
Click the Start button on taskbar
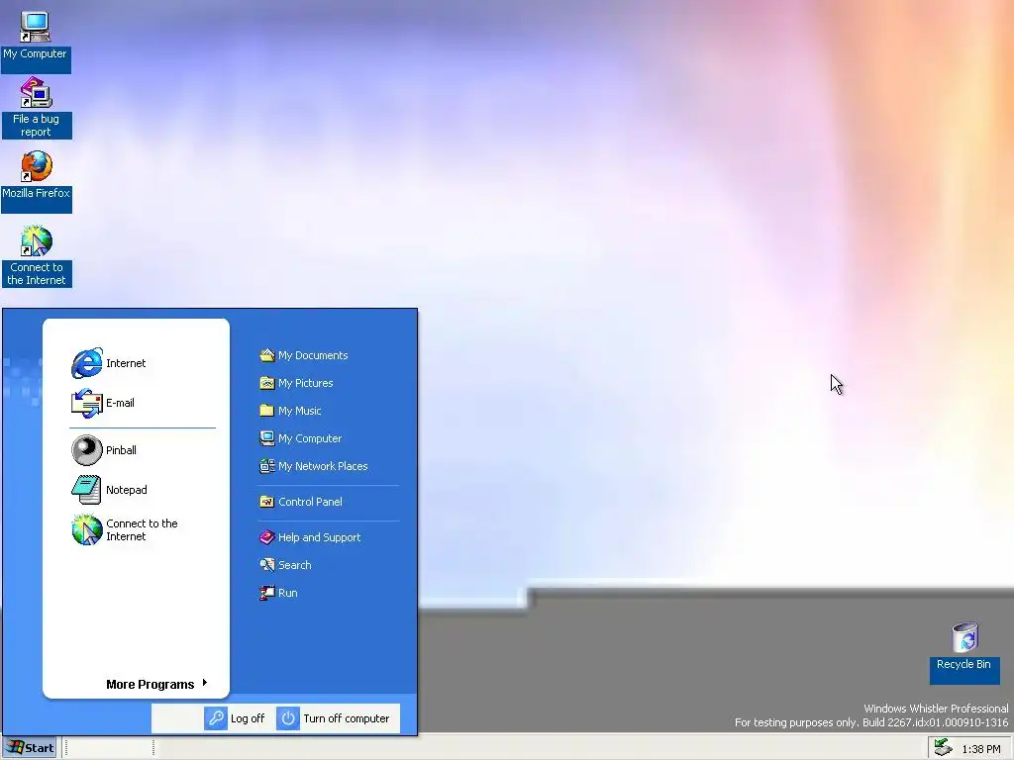pyautogui.click(x=29, y=748)
